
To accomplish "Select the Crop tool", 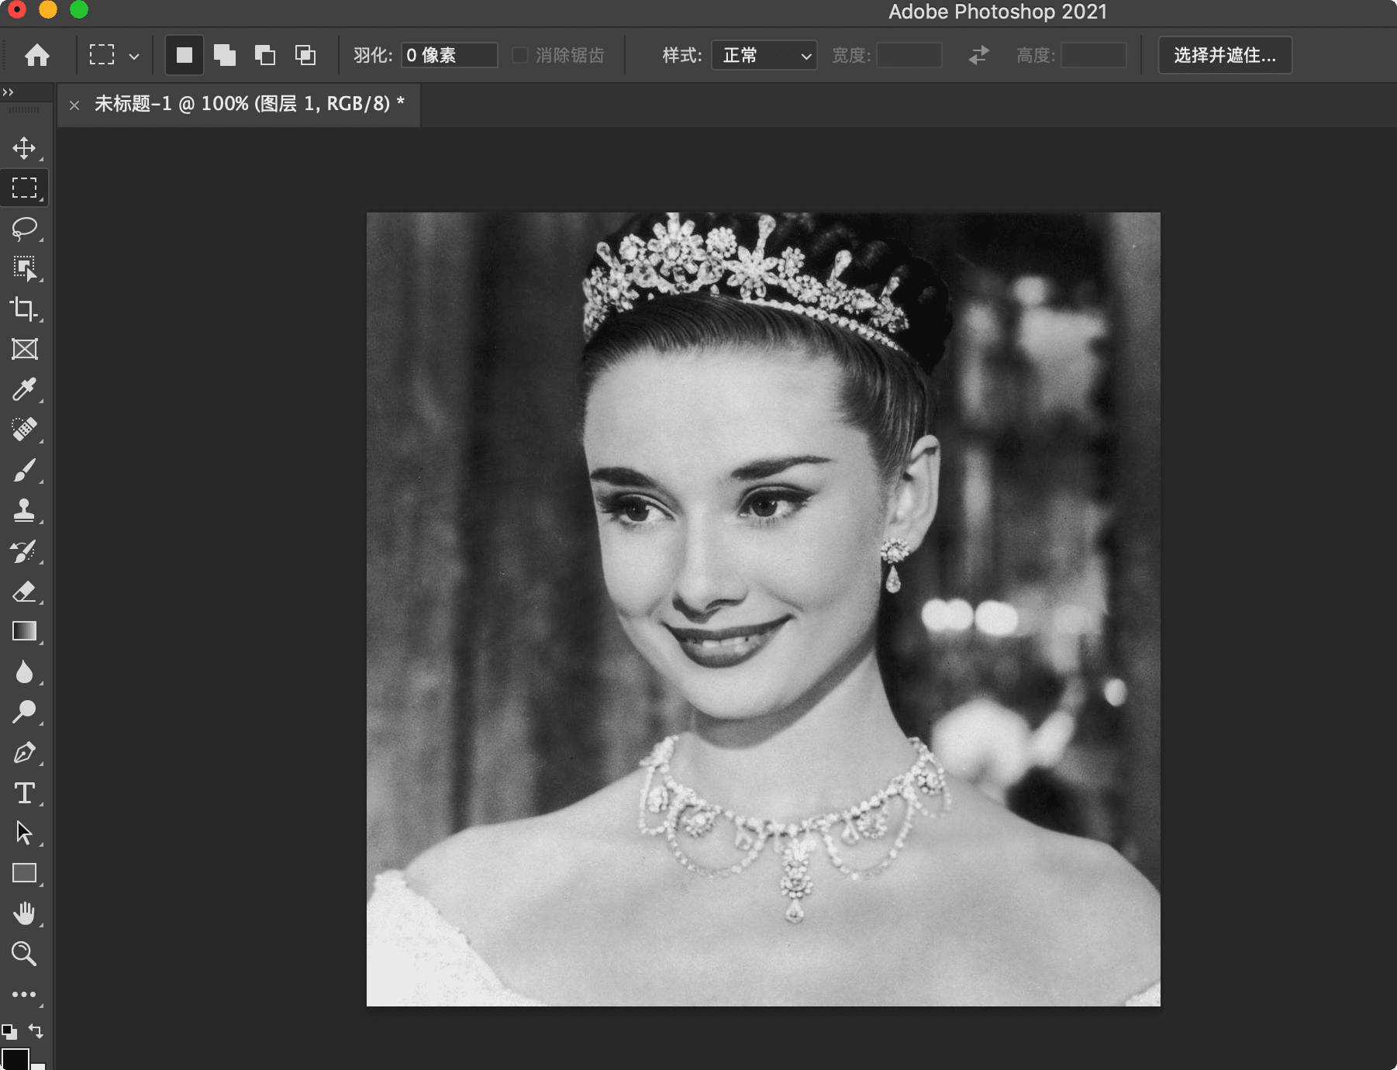I will [x=24, y=309].
